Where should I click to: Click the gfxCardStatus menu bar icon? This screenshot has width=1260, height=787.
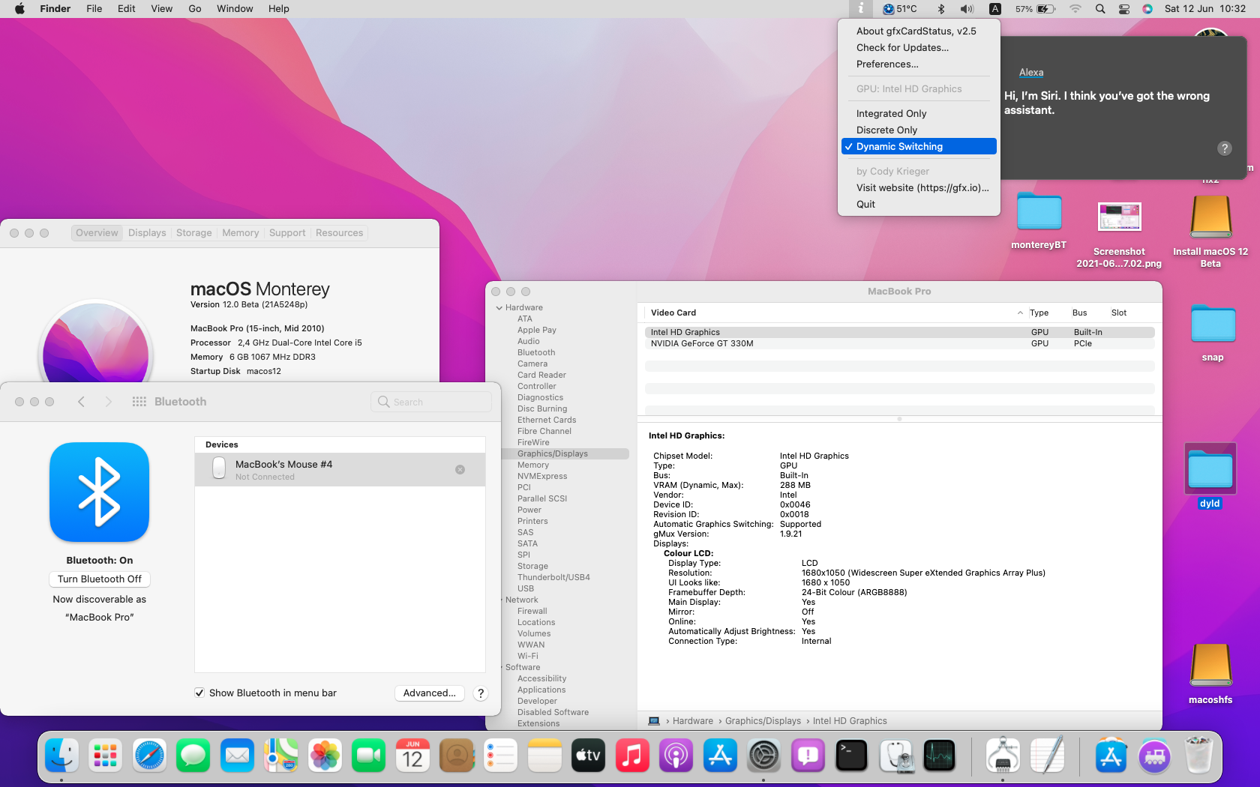tap(860, 9)
